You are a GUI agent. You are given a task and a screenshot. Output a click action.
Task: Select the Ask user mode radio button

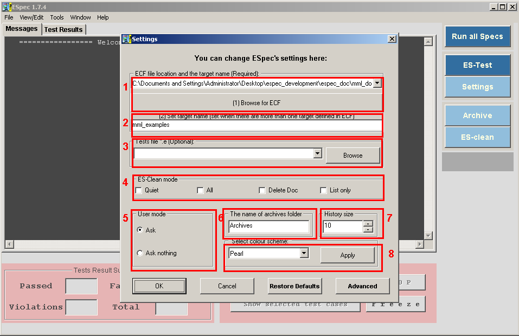coord(140,230)
